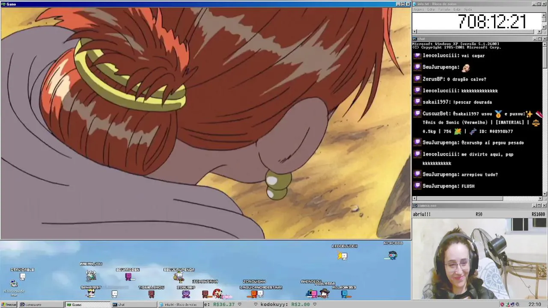Click the notepad vertical scroll up arrow
The height and width of the screenshot is (308, 548).
(x=545, y=15)
